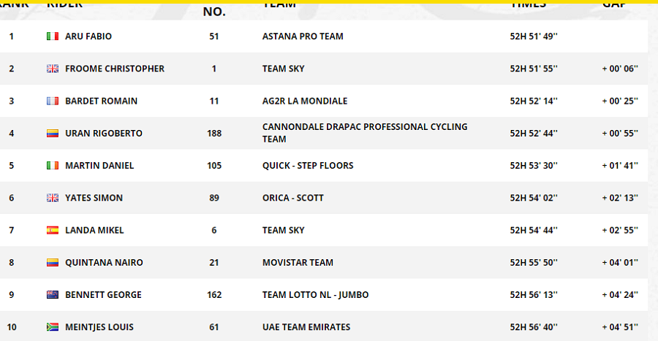
Task: Click Bardet Romain's time 52H 52' 14''
Action: 534,101
